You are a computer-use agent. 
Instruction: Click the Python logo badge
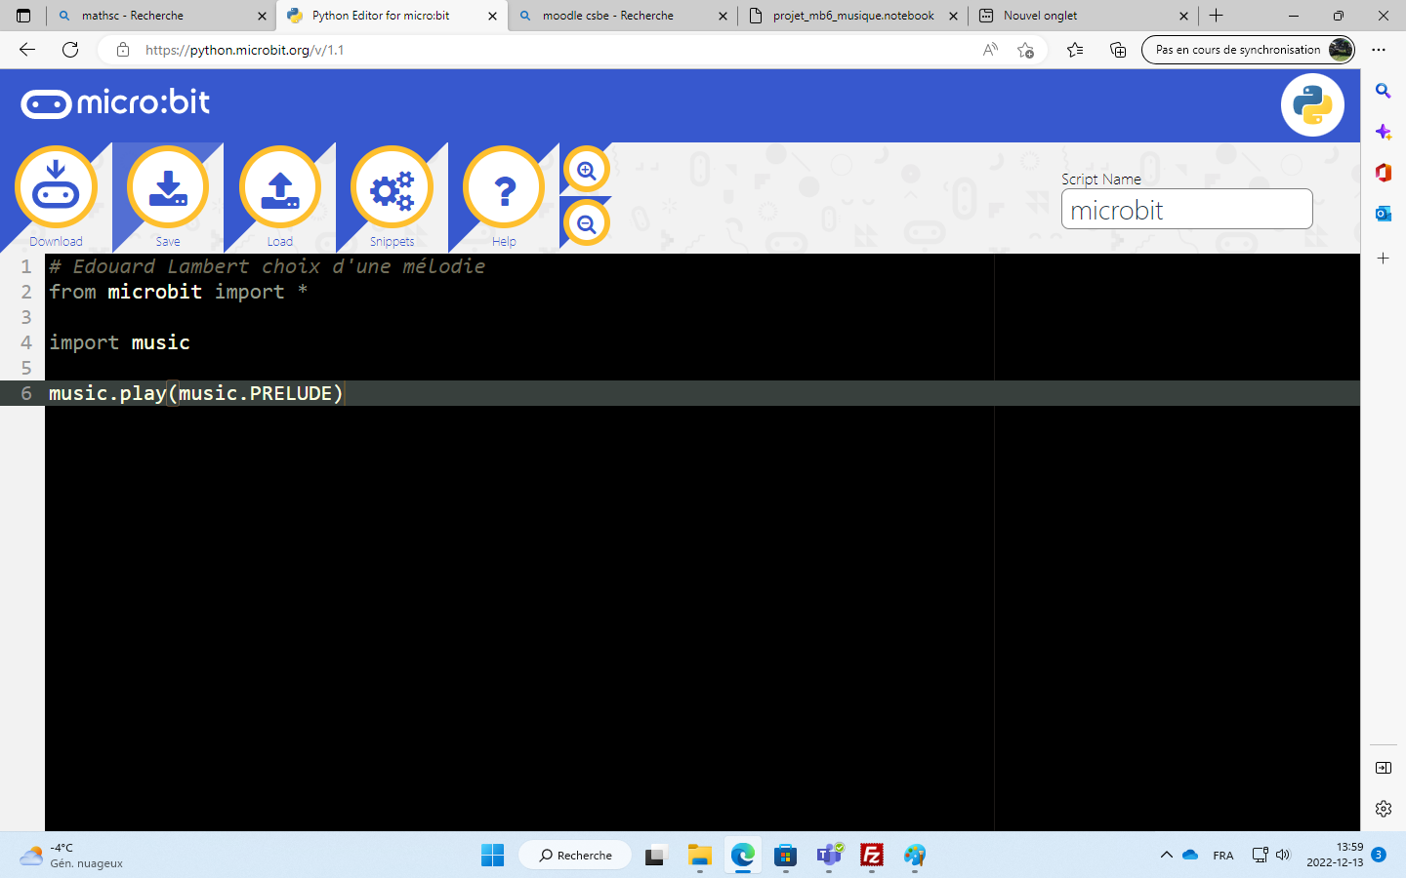[x=1312, y=105]
